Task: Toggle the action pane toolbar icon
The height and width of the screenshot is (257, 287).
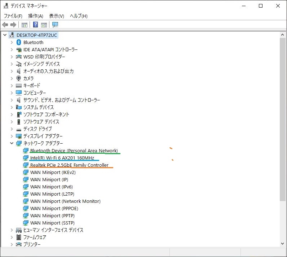Action: point(44,25)
